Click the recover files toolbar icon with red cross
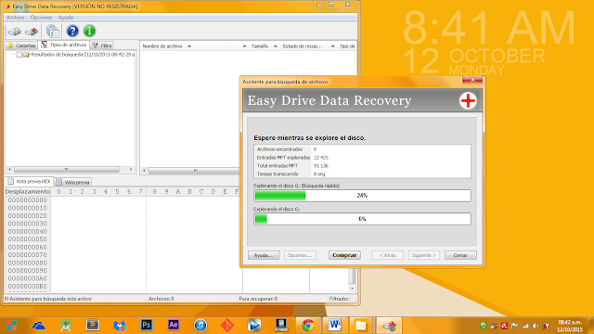Image resolution: width=594 pixels, height=334 pixels. pos(32,31)
